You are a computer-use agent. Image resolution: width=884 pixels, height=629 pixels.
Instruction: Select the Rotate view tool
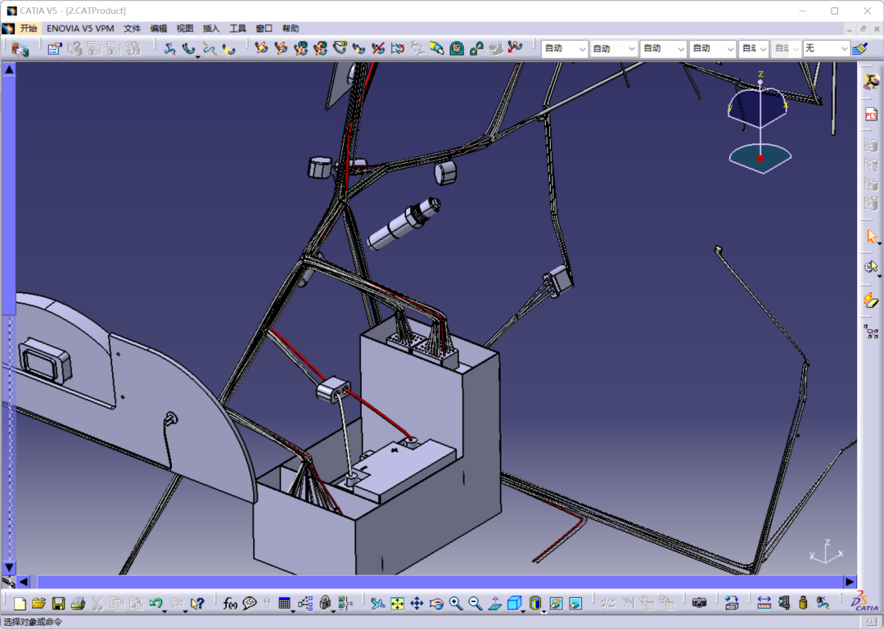(436, 604)
